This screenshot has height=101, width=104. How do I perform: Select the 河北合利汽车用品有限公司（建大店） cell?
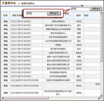(58, 93)
